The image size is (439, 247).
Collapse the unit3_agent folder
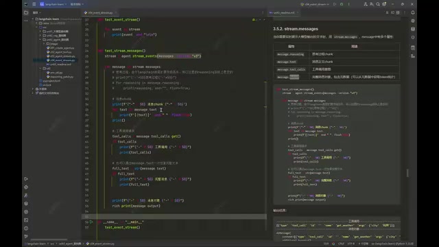[40, 40]
